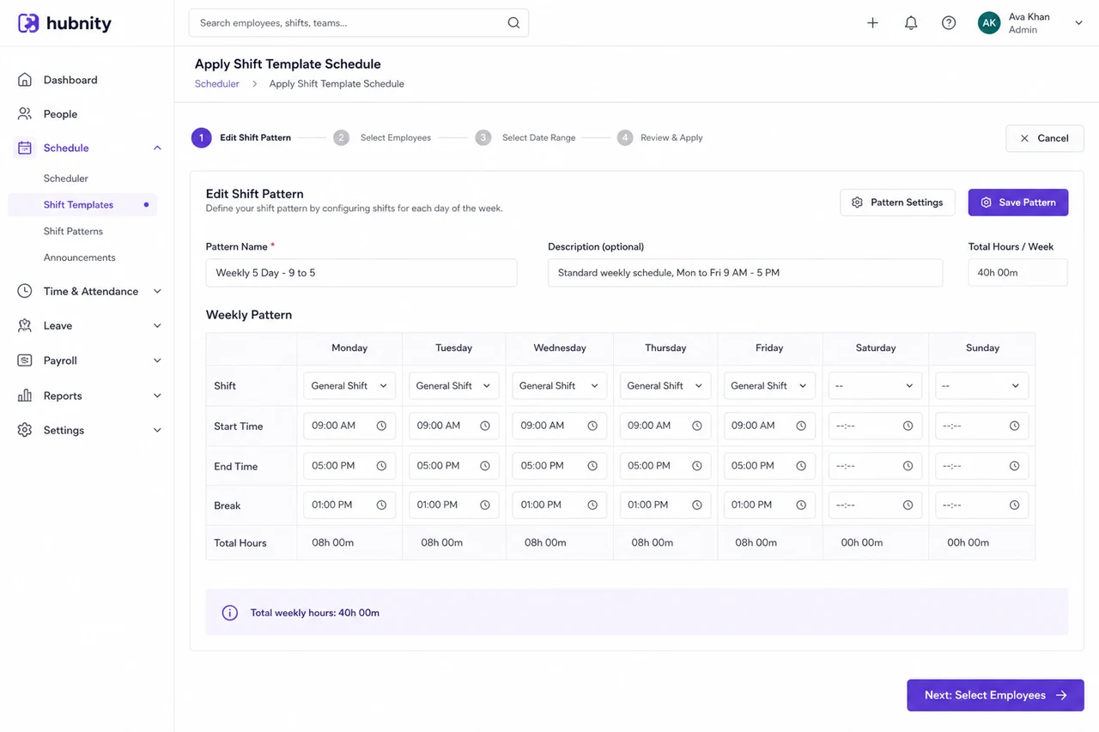Click 'Total weekly hours: 40h 00m' text
Image resolution: width=1099 pixels, height=732 pixels.
[x=315, y=613]
